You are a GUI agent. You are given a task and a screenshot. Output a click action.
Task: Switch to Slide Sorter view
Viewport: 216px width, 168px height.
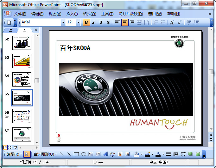(10, 147)
